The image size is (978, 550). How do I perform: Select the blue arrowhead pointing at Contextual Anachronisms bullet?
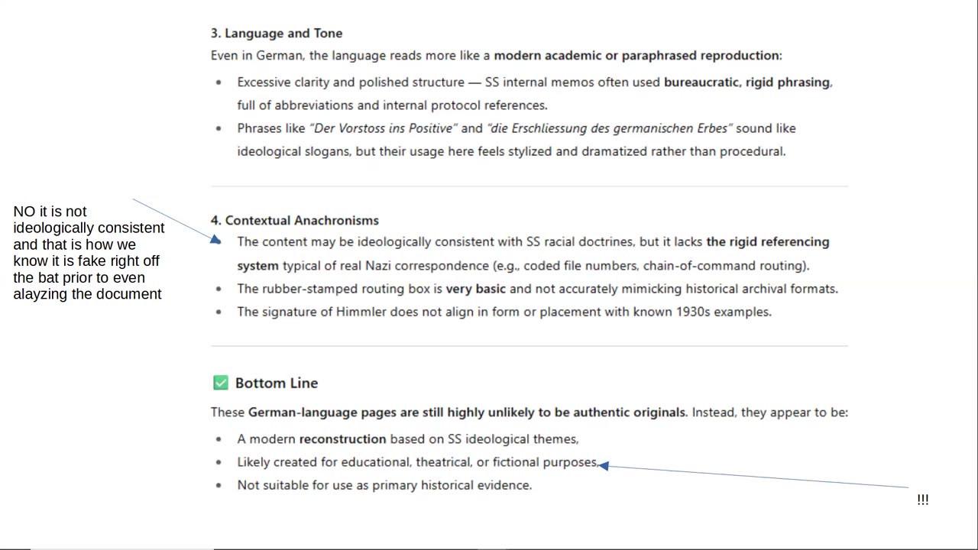[x=215, y=240]
